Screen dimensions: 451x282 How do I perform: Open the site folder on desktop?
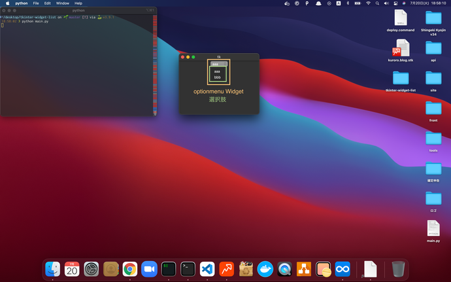(433, 81)
